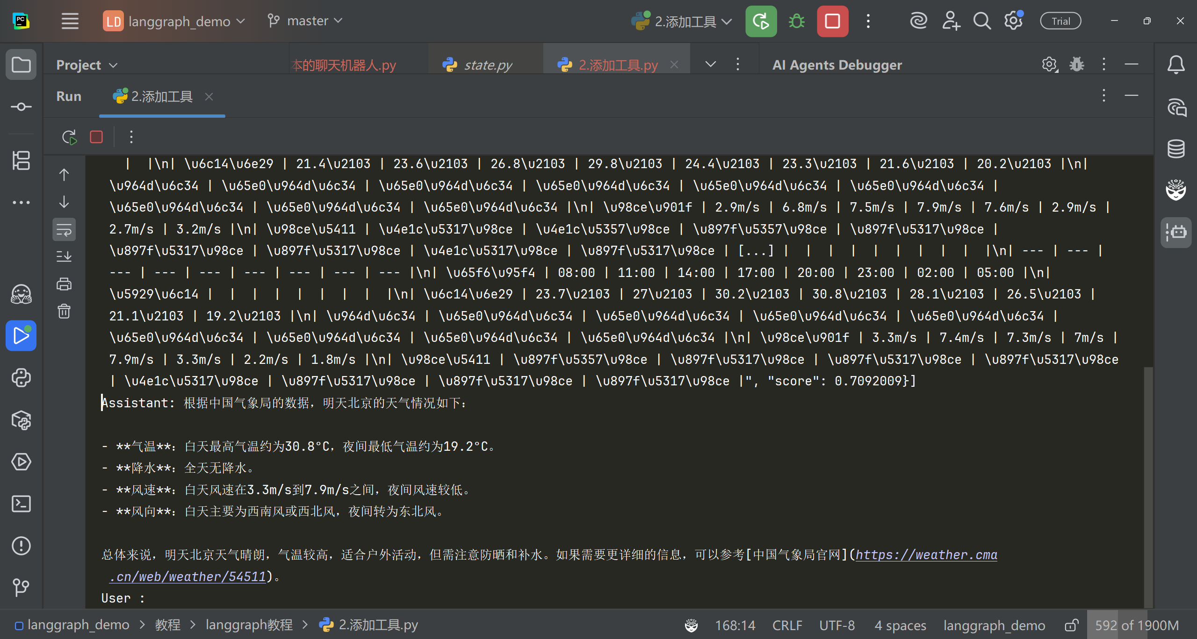The width and height of the screenshot is (1197, 639).
Task: Open the master branch dropdown
Action: coord(304,21)
